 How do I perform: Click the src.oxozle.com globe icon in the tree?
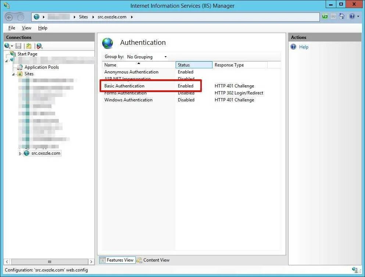(27, 153)
